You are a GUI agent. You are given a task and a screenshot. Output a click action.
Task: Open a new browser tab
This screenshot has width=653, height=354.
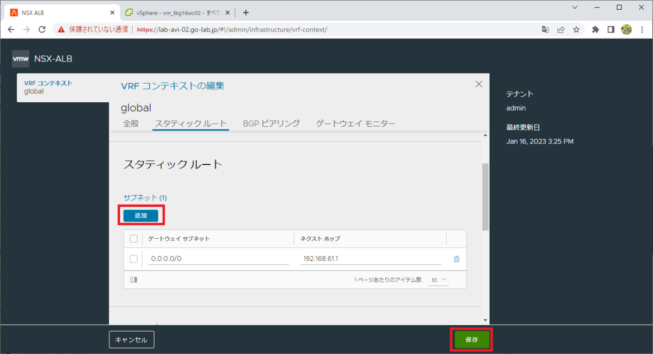click(245, 13)
